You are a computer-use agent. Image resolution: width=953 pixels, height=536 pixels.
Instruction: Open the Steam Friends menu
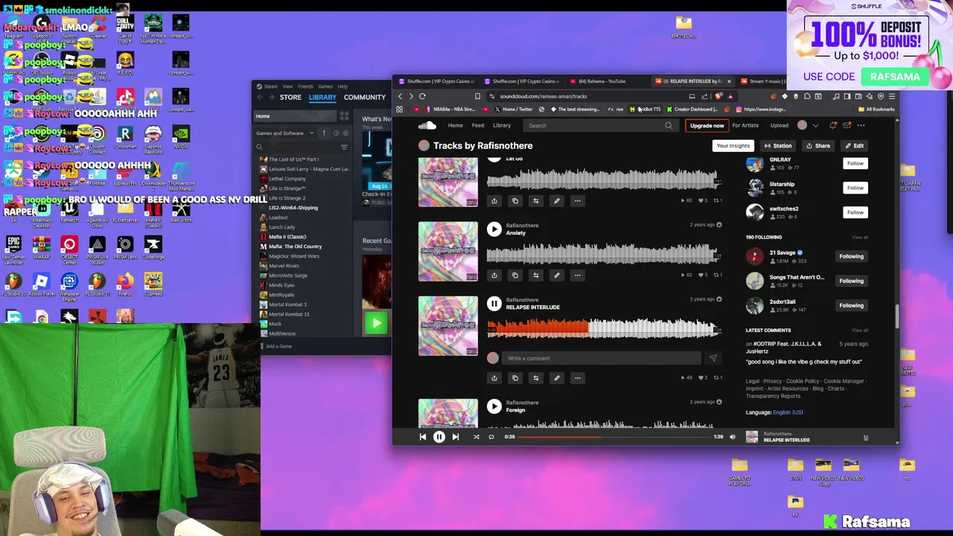tap(305, 86)
